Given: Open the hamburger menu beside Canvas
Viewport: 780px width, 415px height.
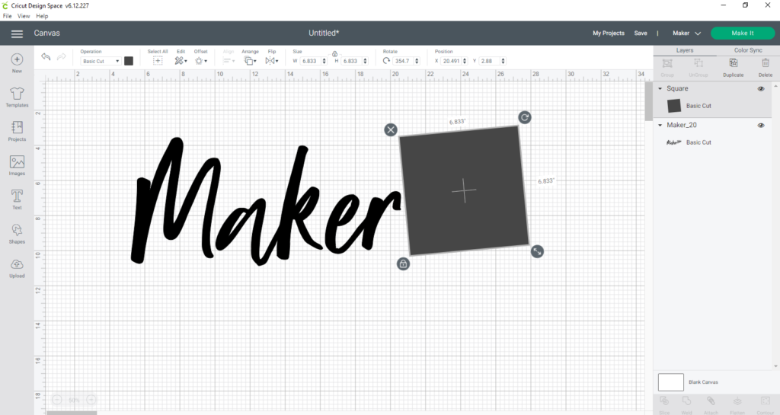Looking at the screenshot, I should coord(17,34).
